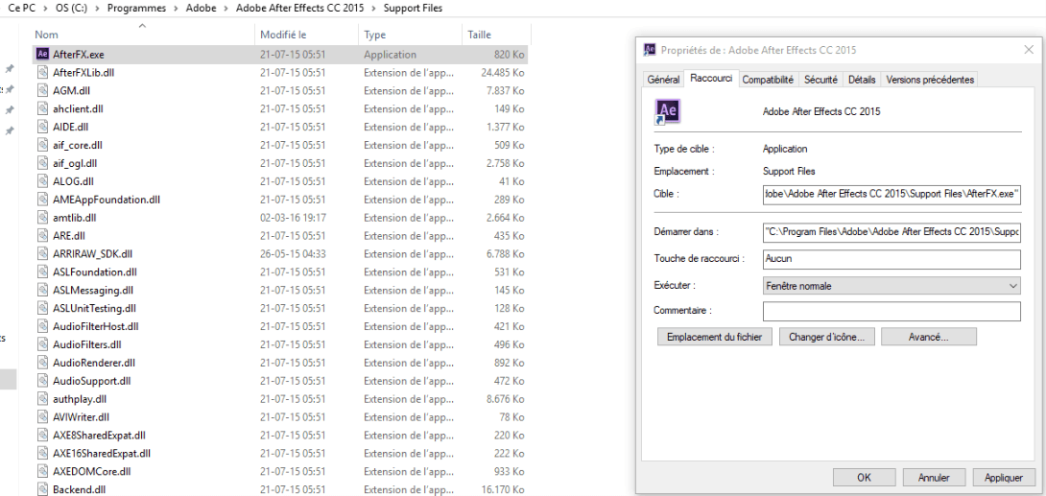Go to Ce PC in the breadcrumb
The width and height of the screenshot is (1046, 496).
[22, 8]
